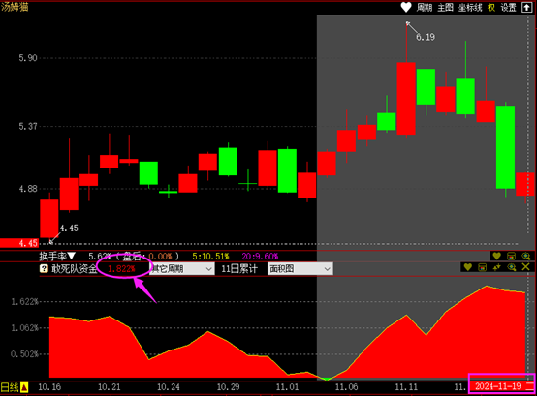Image resolution: width=537 pixels, height=396 pixels.
Task: Toggle the yellow 权 adjustment option
Action: click(x=491, y=7)
